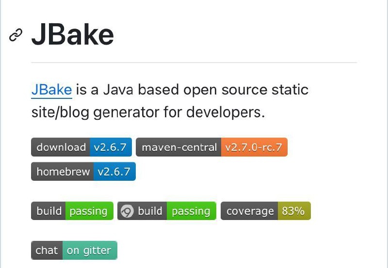Click the first build passing badge without logo
388x268 pixels.
(x=72, y=211)
